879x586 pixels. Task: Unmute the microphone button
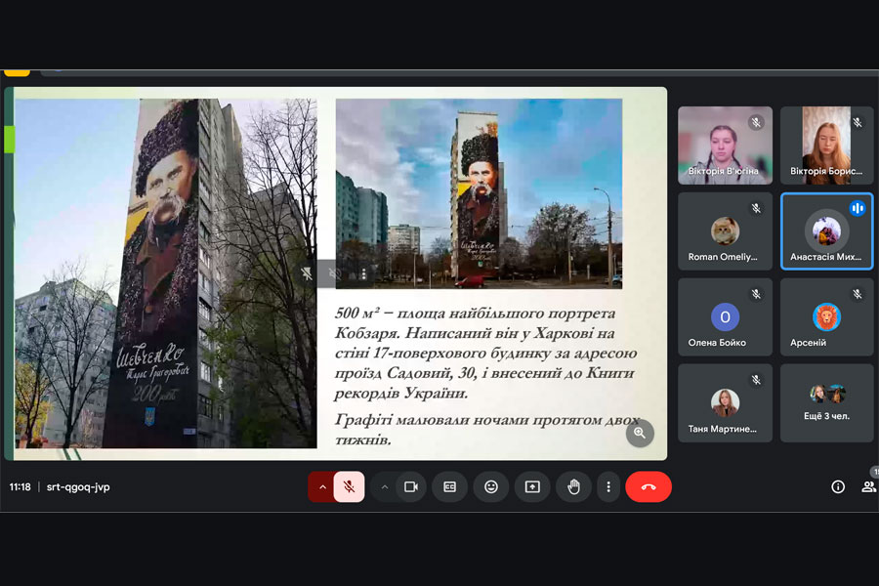349,486
